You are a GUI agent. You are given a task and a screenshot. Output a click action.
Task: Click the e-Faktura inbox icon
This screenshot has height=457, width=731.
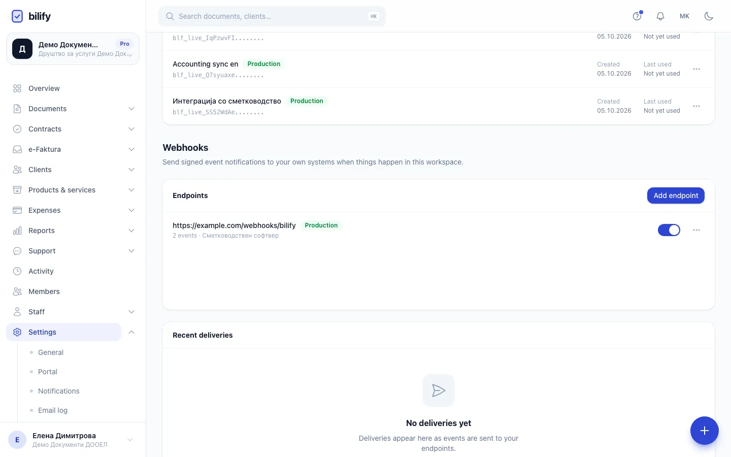coord(17,149)
